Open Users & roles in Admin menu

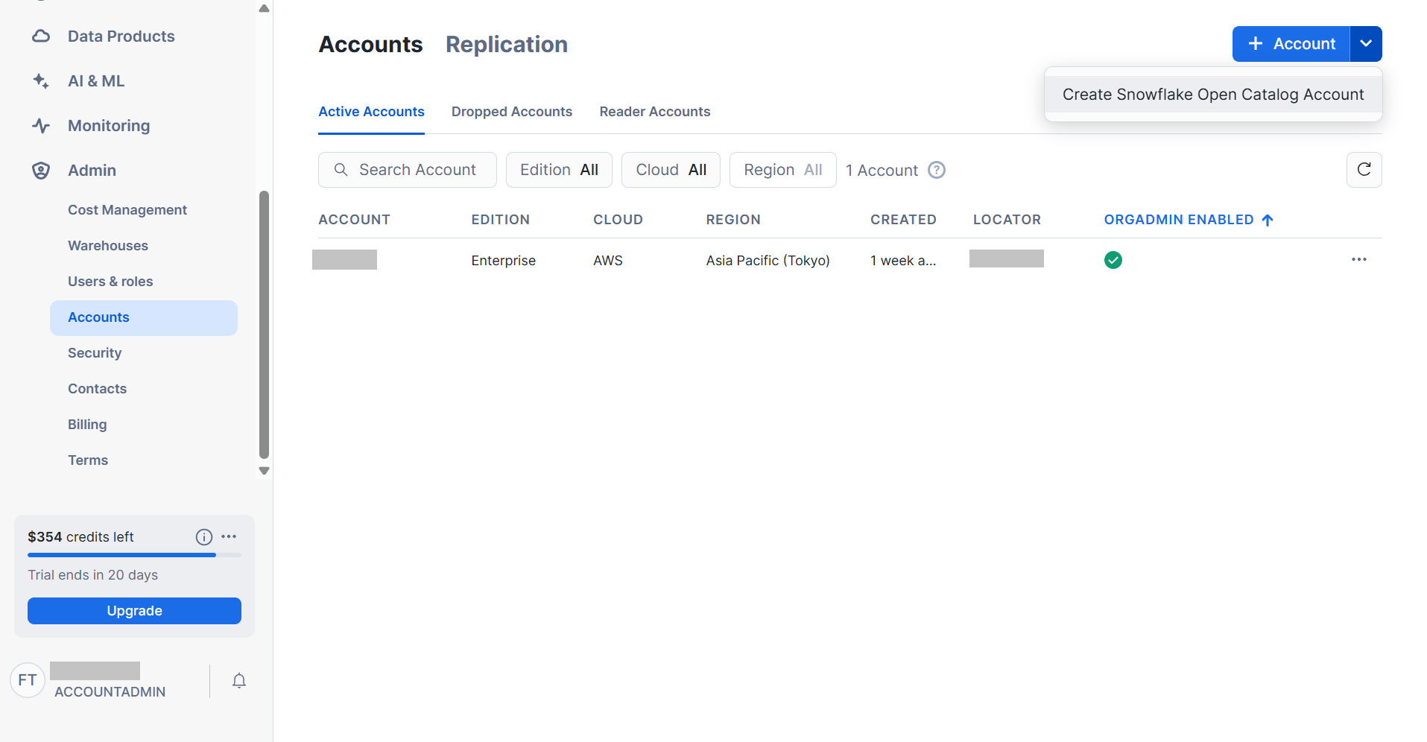110,282
